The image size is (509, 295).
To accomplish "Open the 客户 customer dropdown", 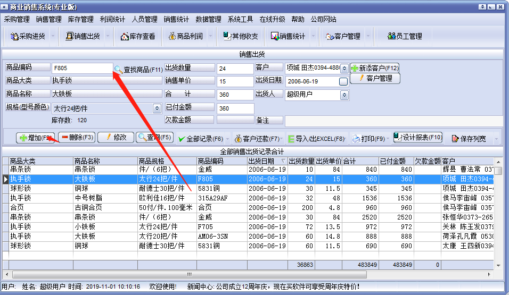I will (x=344, y=69).
